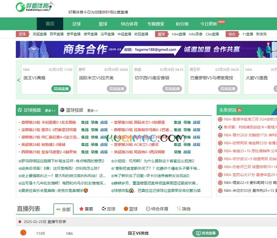Open 德甲直播 link

pos(90,34)
